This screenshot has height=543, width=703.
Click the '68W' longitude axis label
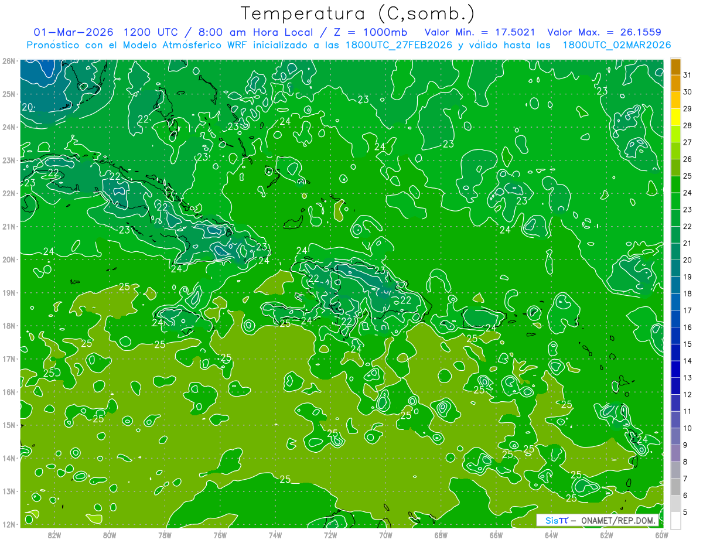(x=441, y=535)
